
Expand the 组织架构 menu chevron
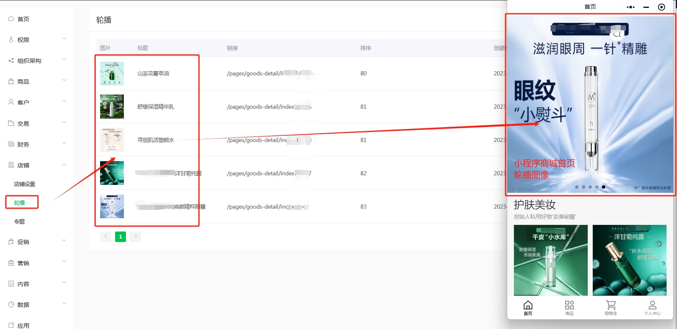[x=64, y=60]
